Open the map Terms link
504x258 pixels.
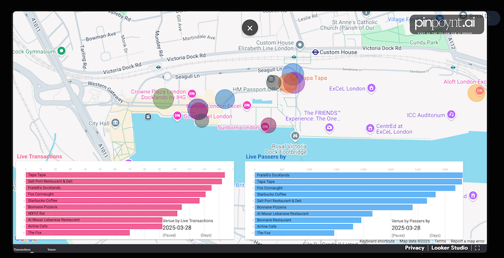[440, 241]
